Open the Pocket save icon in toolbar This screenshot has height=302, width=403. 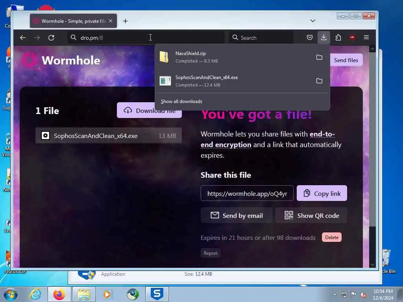(310, 37)
